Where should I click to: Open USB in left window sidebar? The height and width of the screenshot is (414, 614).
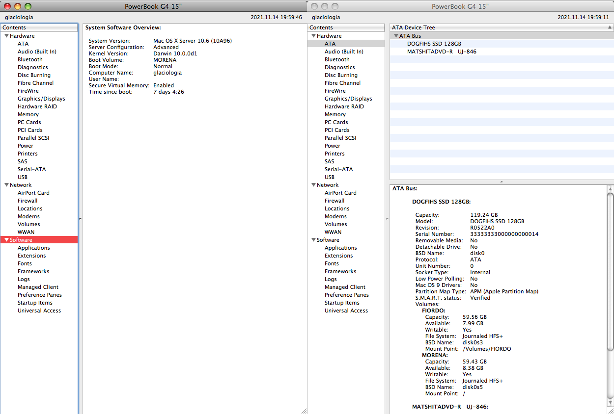coord(23,177)
